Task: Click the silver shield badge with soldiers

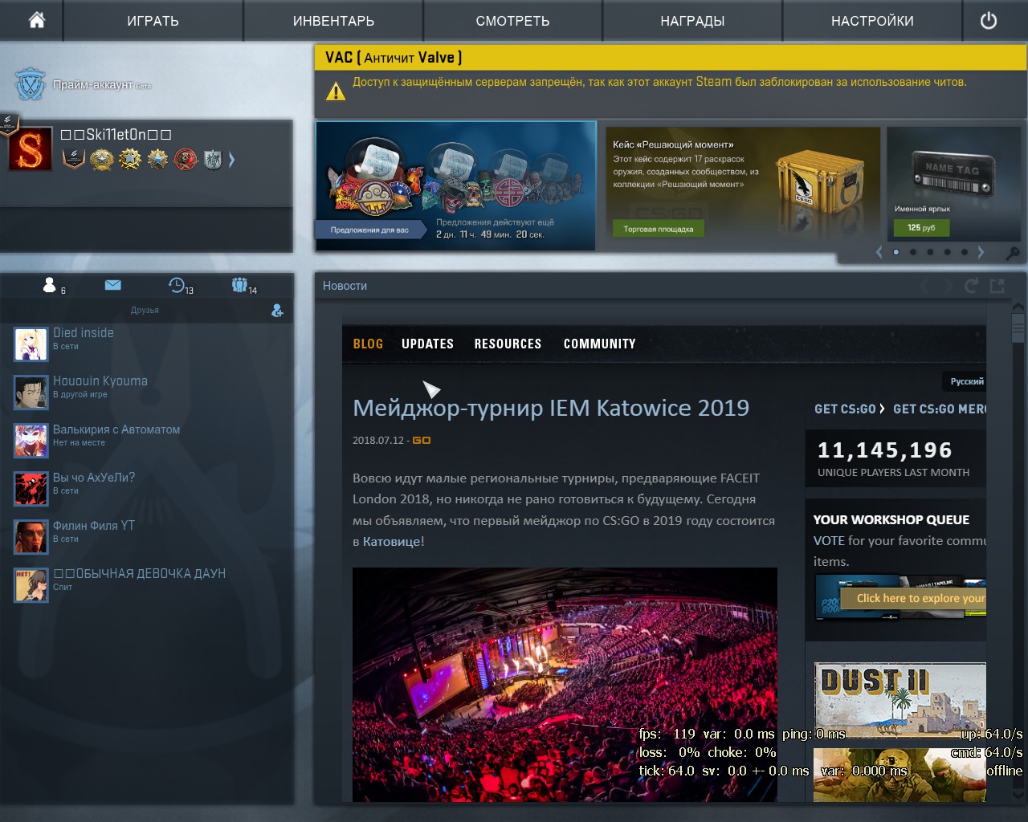Action: click(213, 160)
